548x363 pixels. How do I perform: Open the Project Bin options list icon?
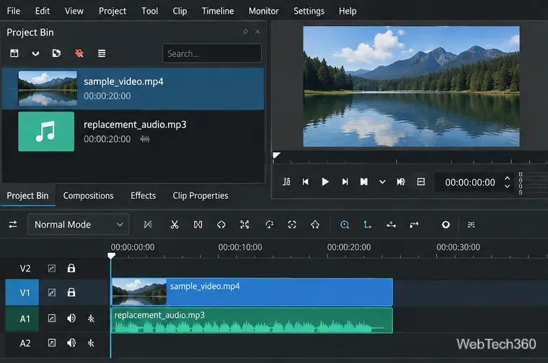[102, 53]
